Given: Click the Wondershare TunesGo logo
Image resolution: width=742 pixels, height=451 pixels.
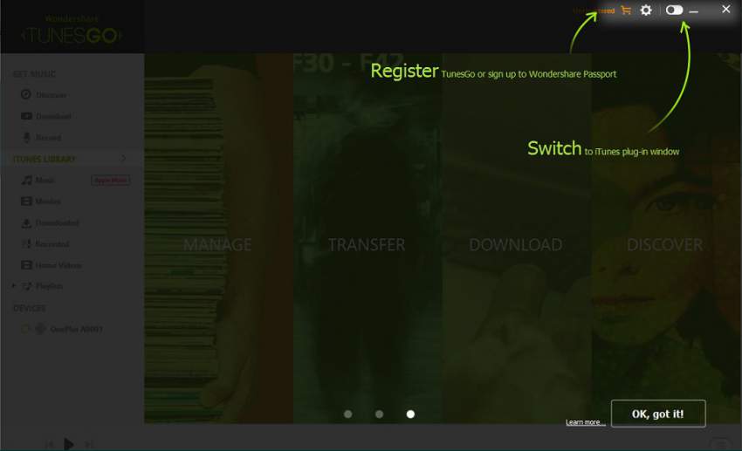Looking at the screenshot, I should tap(72, 31).
